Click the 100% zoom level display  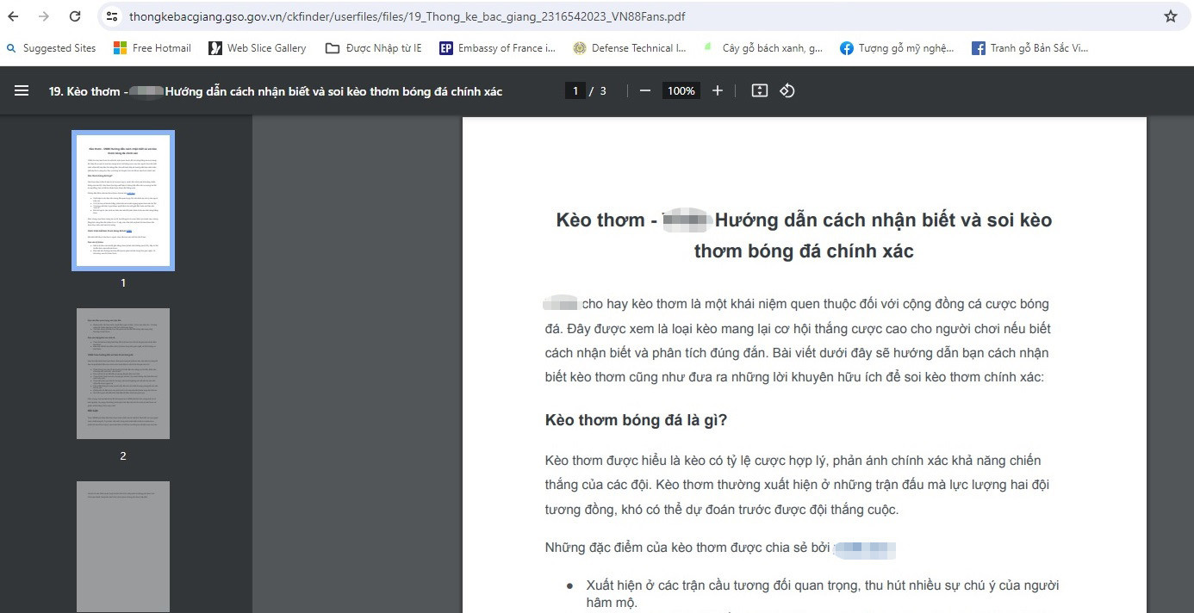[681, 90]
